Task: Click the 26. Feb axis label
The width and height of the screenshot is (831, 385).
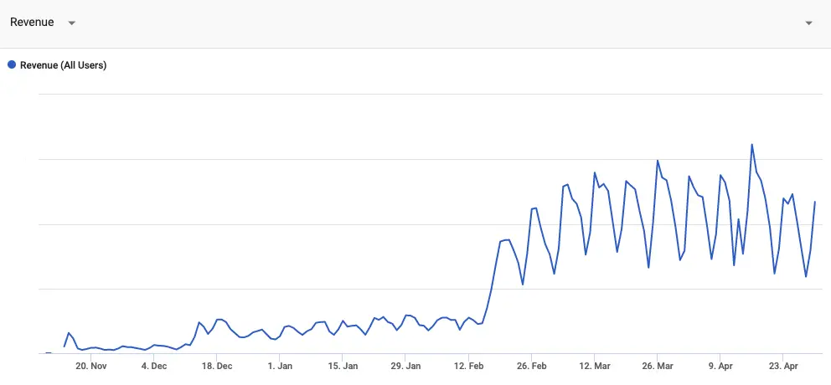Action: pos(532,366)
